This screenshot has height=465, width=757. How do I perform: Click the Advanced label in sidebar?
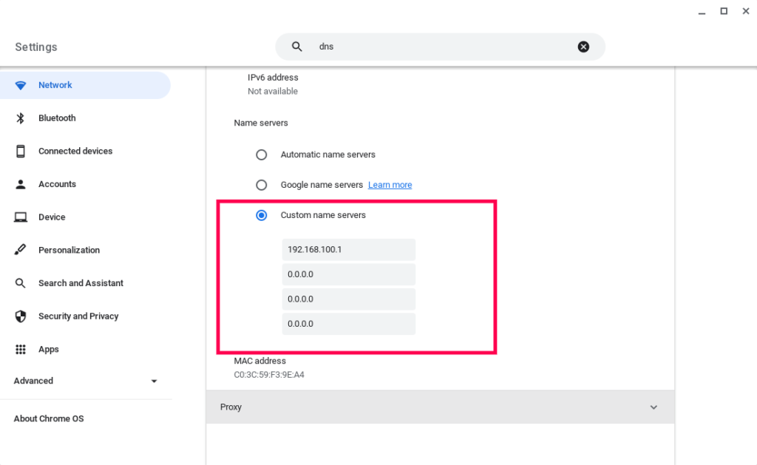33,381
